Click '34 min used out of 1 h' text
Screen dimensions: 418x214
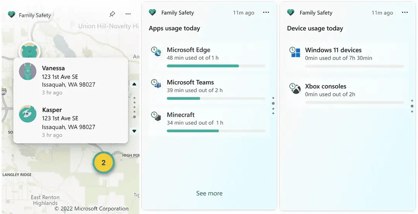point(195,123)
